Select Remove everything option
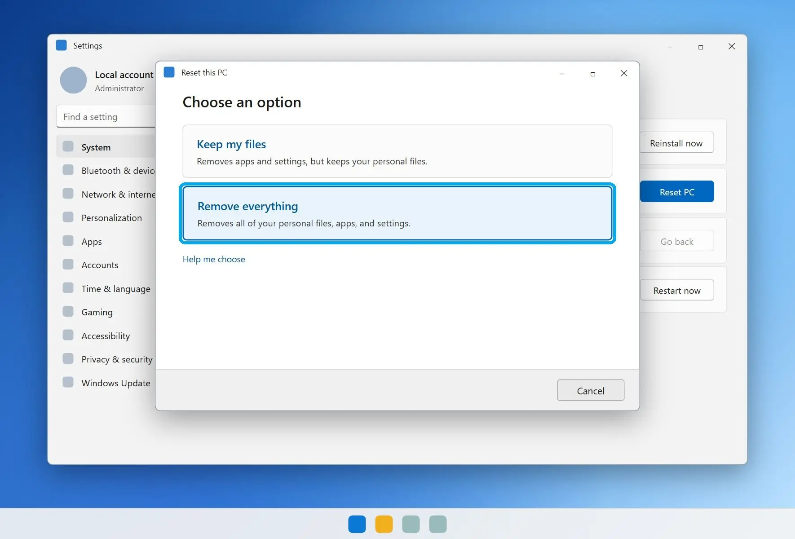The width and height of the screenshot is (795, 539). [397, 213]
